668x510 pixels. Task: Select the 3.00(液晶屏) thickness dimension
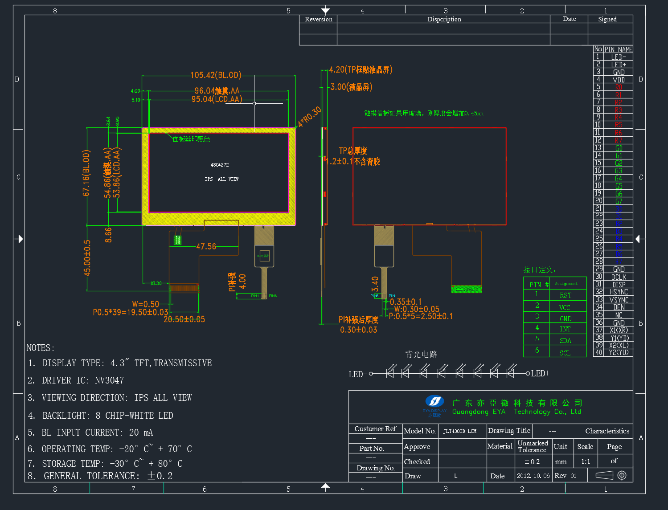click(351, 87)
